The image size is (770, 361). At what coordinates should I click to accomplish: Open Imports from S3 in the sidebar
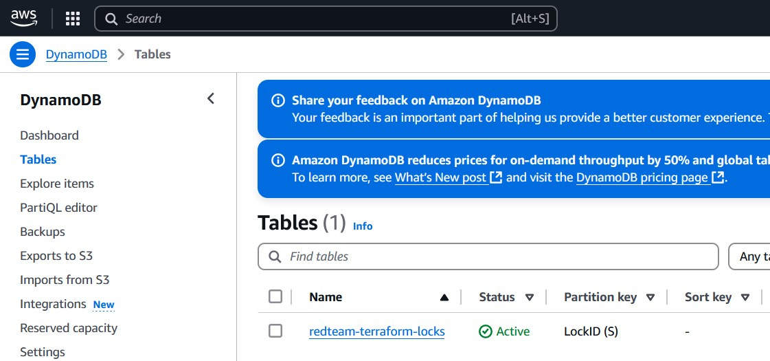pyautogui.click(x=65, y=280)
